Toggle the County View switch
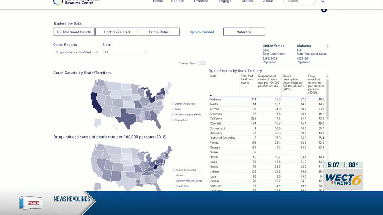 pyautogui.click(x=201, y=63)
